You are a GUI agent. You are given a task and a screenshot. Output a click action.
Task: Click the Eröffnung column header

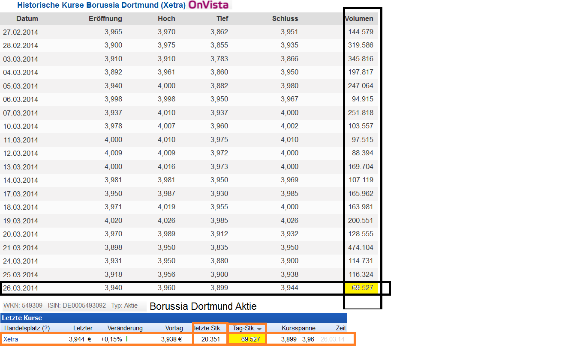(105, 18)
